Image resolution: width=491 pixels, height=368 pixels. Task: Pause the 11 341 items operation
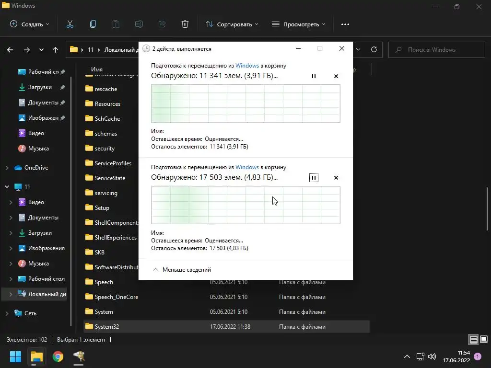pyautogui.click(x=314, y=76)
